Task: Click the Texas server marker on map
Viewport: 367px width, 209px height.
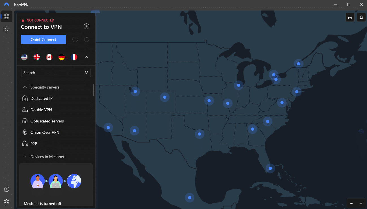Action: click(x=199, y=134)
